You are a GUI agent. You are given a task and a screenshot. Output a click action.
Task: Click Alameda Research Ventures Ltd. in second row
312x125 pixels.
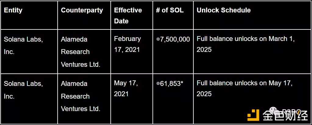(81, 96)
